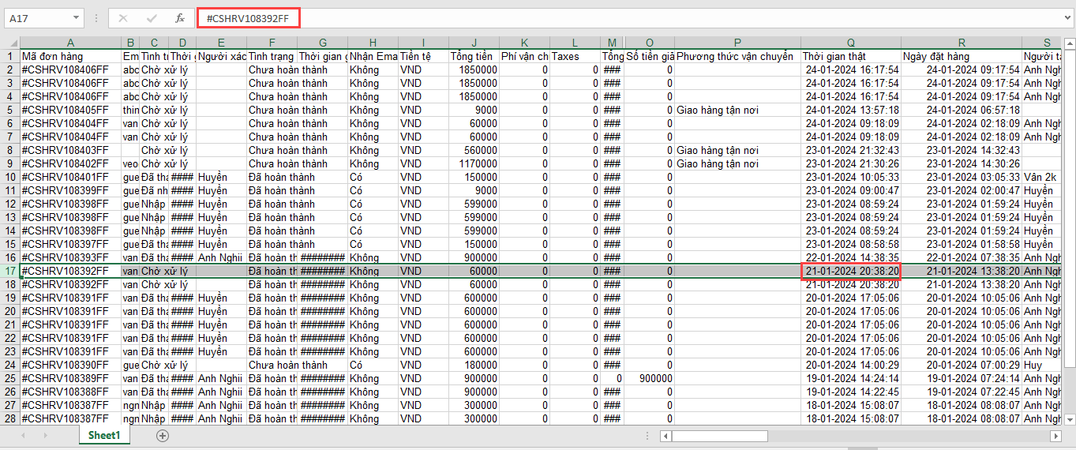Expand the formula bar with chevron
The width and height of the screenshot is (1076, 450).
coord(1067,18)
